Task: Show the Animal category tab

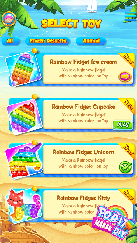Action: point(91,41)
